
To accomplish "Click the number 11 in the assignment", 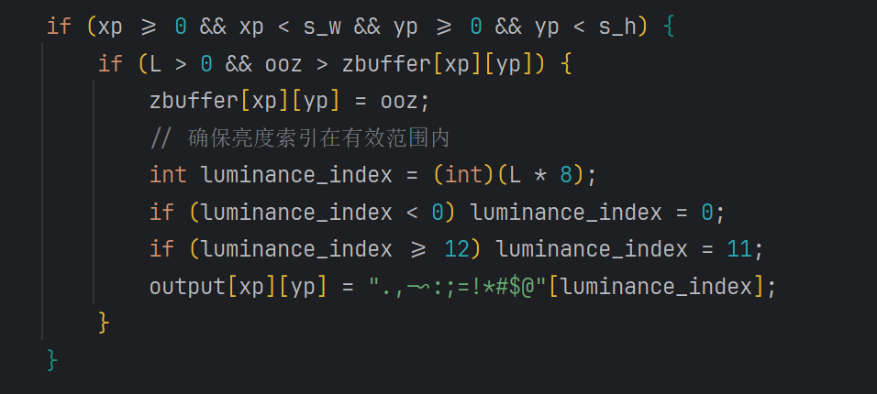I will pyautogui.click(x=738, y=249).
